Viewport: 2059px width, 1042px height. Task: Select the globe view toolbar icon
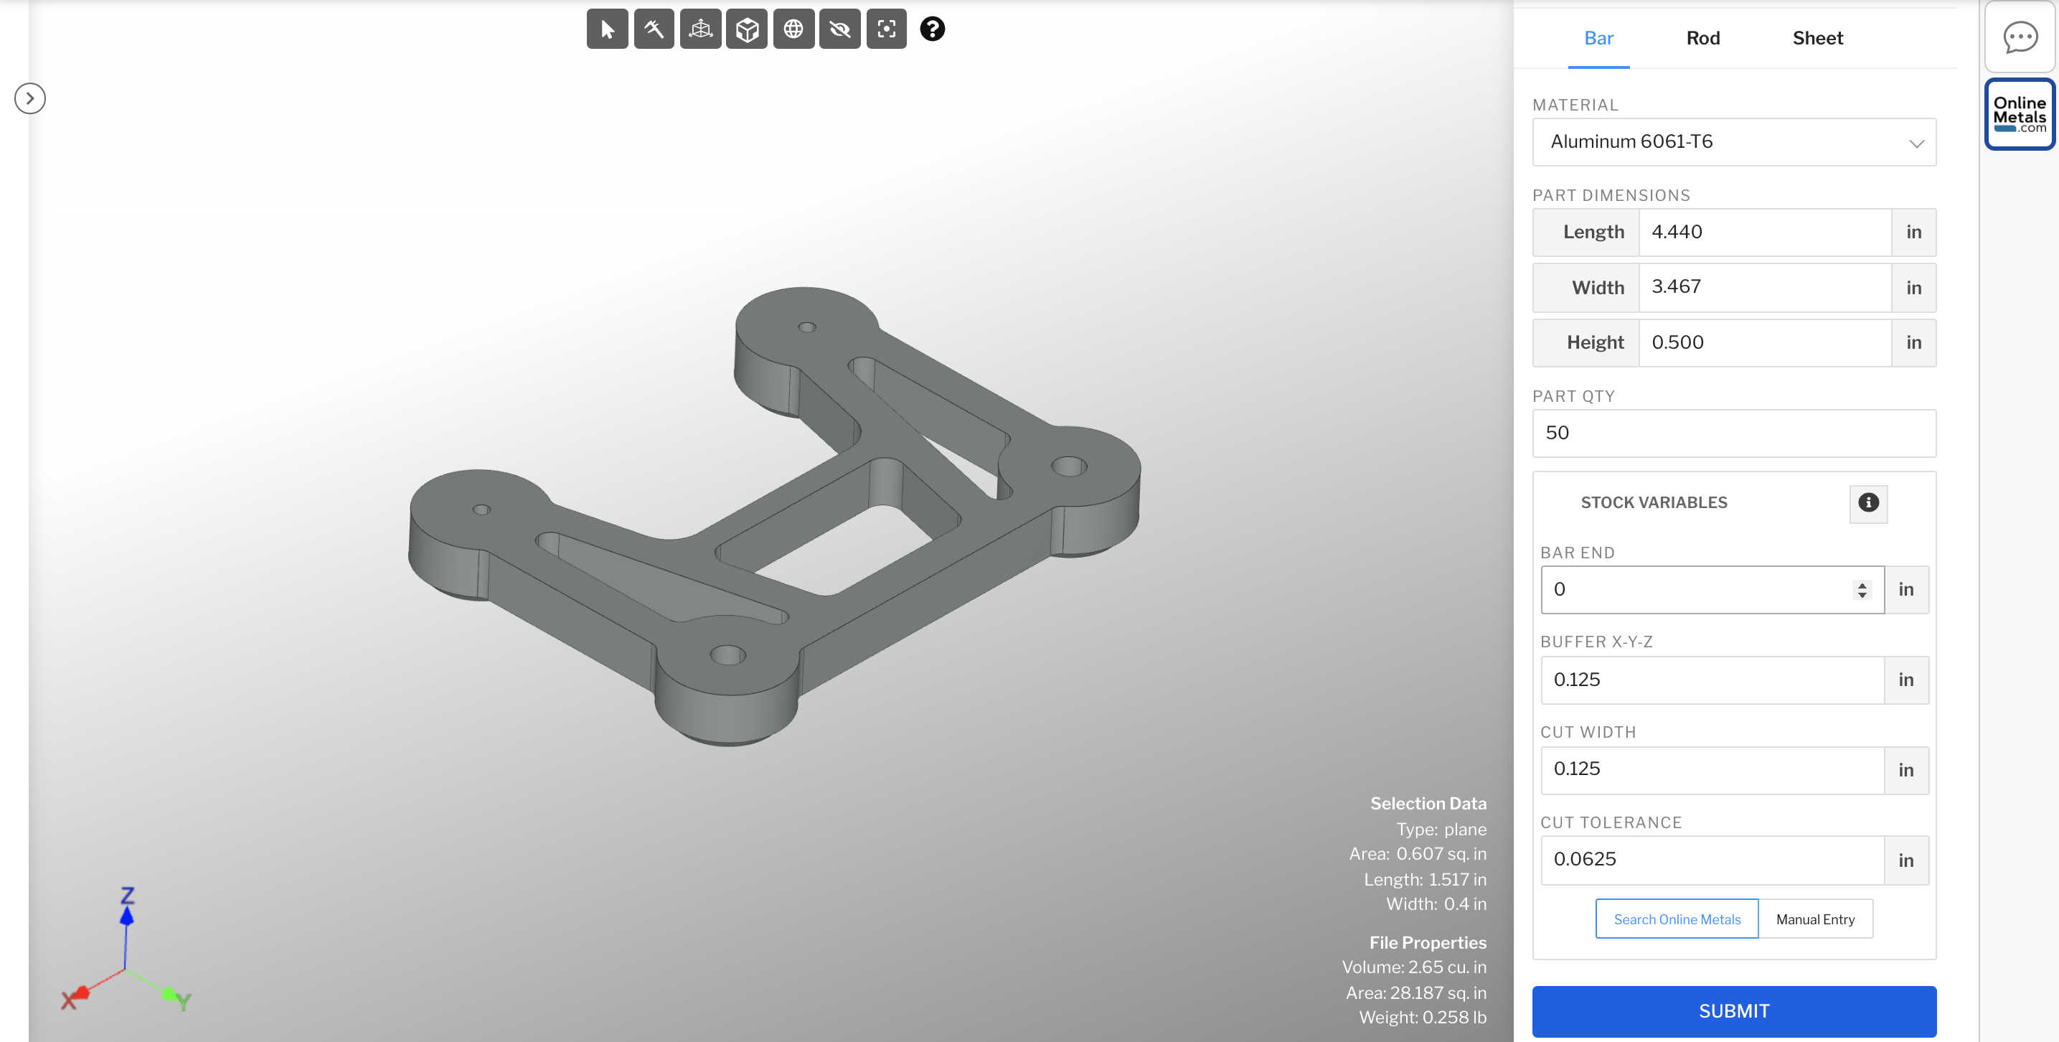pos(793,28)
